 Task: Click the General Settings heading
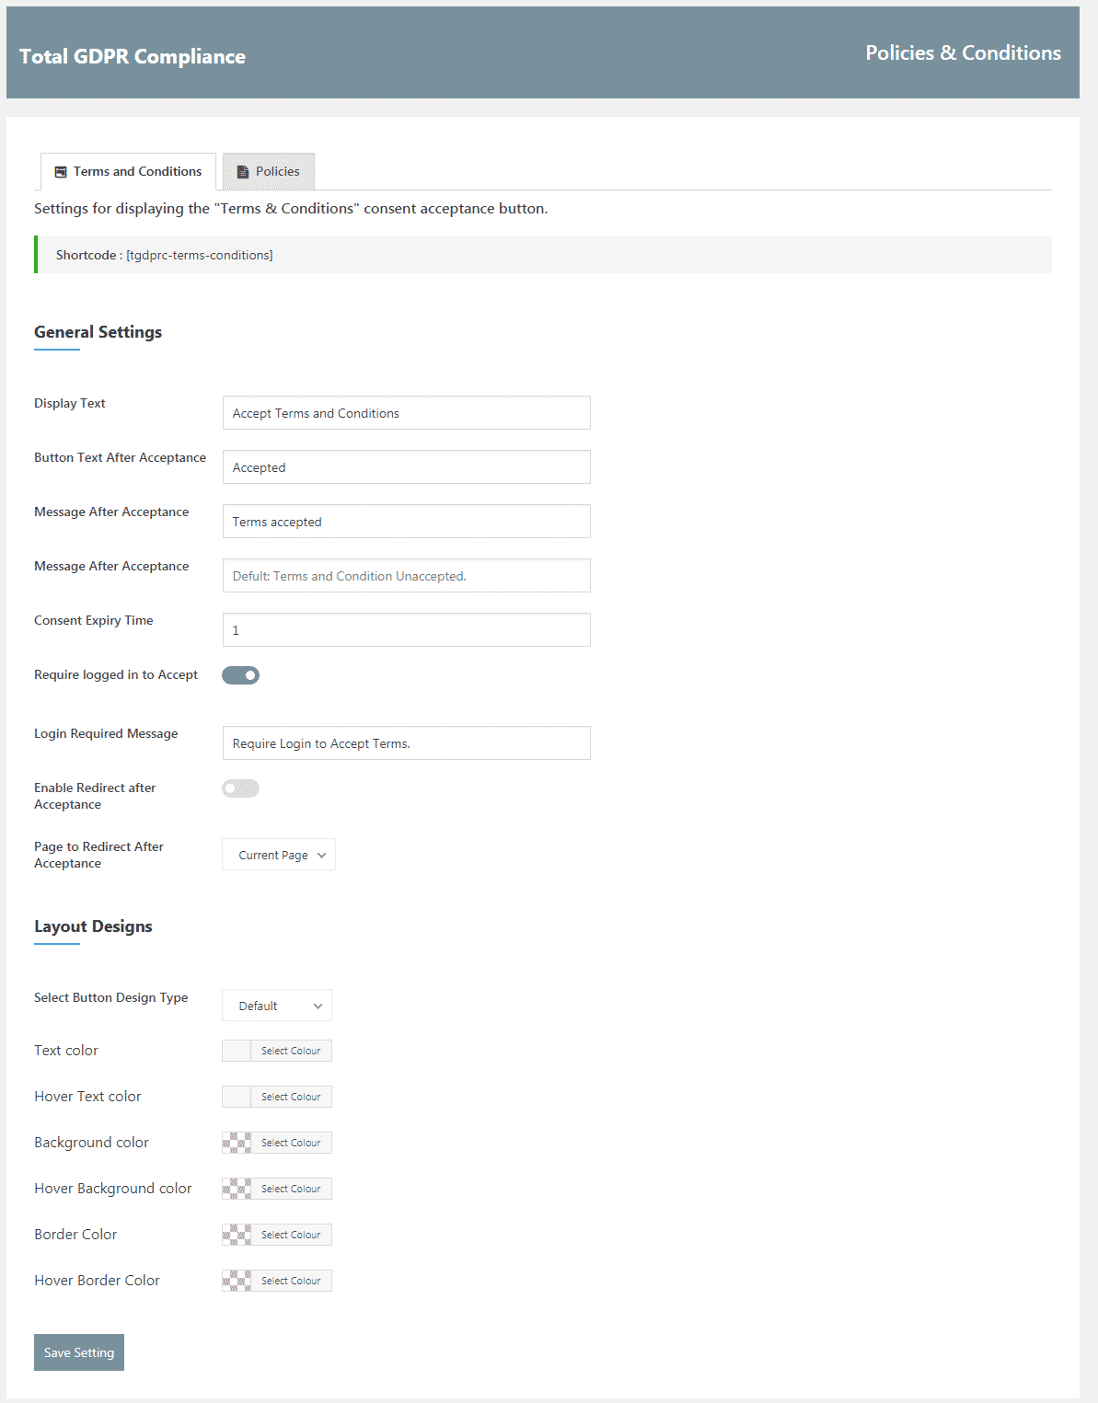[x=98, y=332]
